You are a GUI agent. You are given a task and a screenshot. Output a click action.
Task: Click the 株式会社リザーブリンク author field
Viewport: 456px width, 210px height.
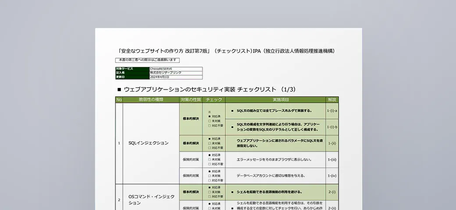(x=175, y=73)
